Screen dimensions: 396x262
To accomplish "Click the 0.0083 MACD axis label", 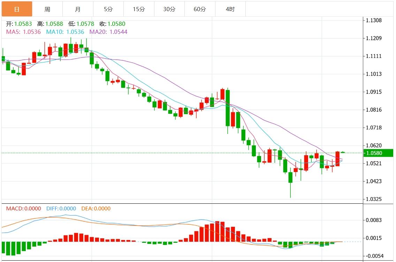I will coord(374,220).
